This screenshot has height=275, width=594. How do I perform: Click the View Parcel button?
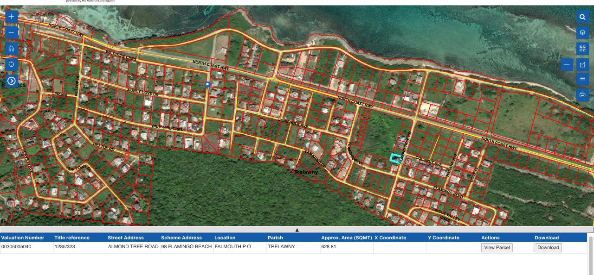click(497, 247)
